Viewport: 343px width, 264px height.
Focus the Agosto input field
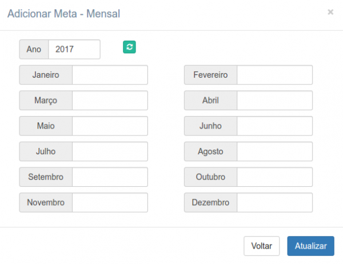(x=274, y=151)
